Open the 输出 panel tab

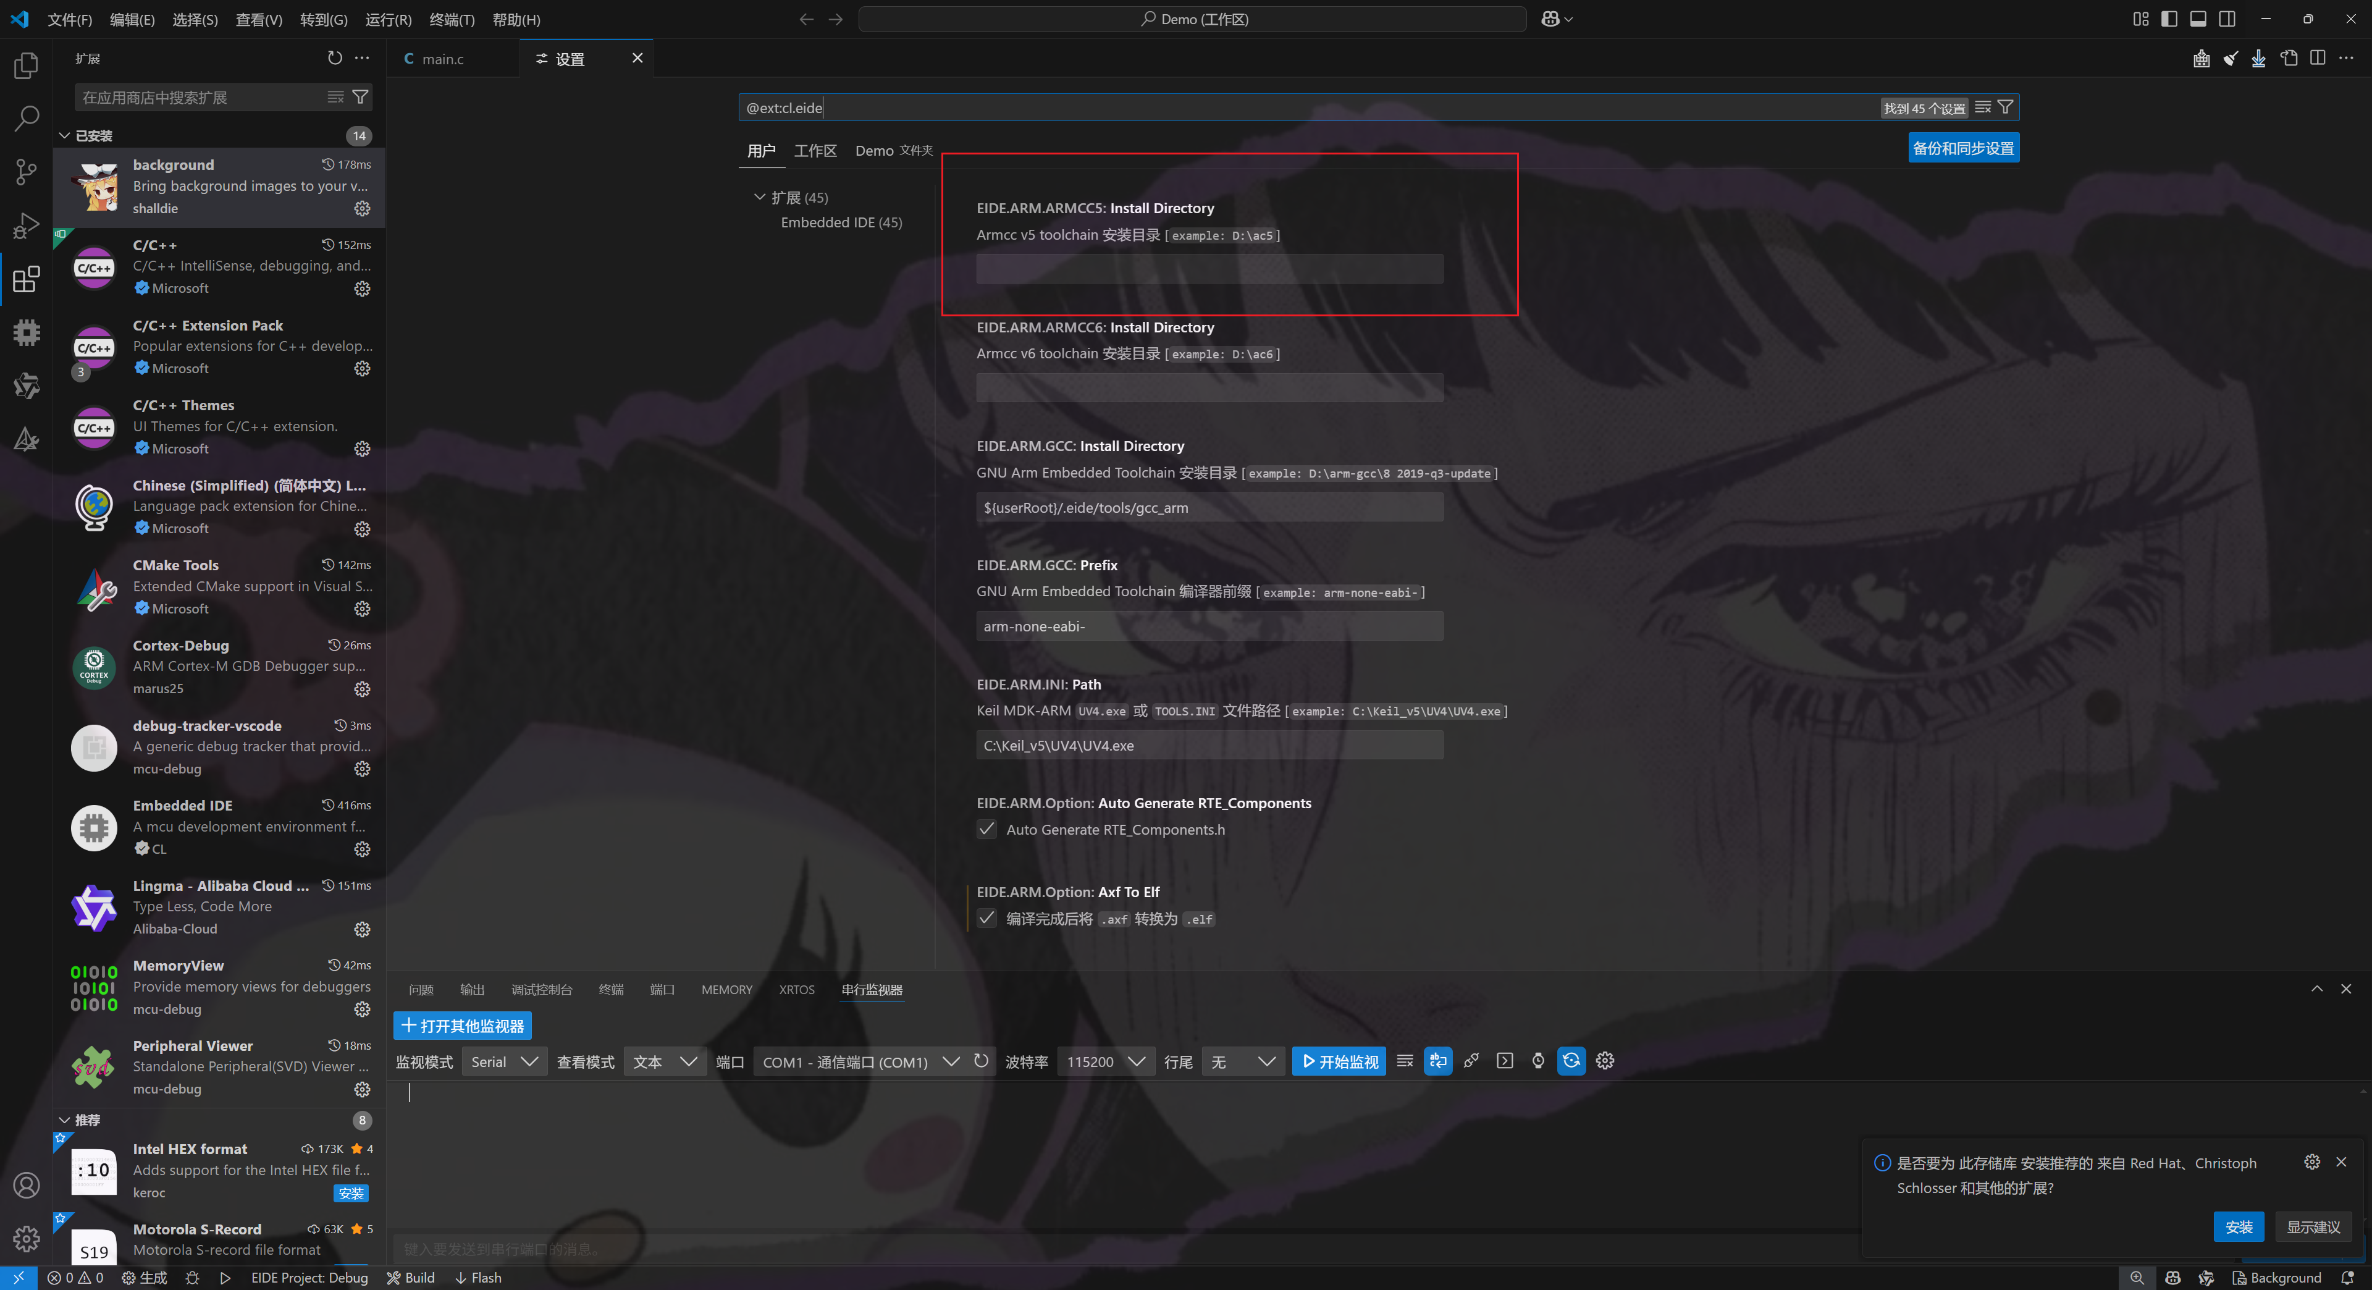(x=473, y=990)
